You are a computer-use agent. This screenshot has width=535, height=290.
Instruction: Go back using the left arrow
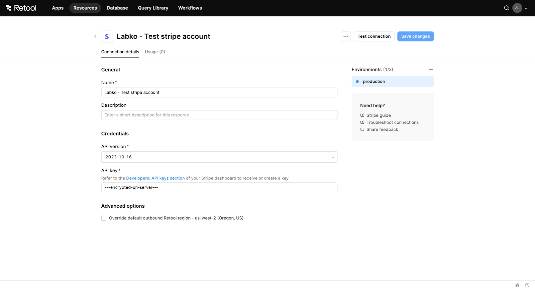coord(95,36)
